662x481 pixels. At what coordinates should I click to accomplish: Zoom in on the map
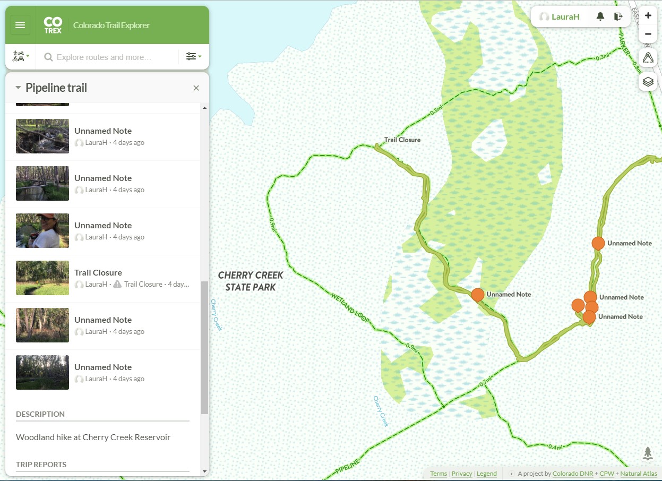pos(648,16)
